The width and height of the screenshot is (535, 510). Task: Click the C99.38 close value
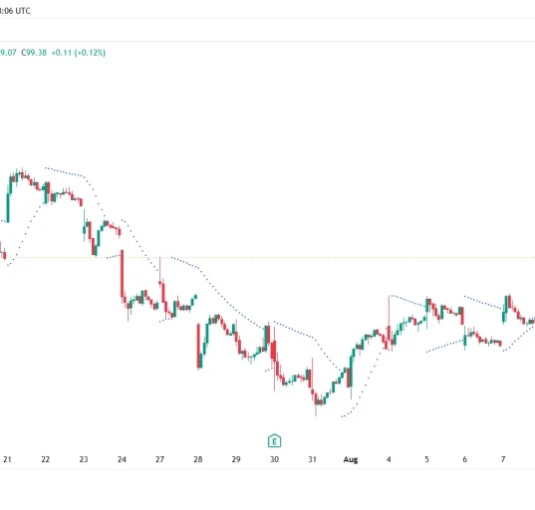[x=34, y=53]
